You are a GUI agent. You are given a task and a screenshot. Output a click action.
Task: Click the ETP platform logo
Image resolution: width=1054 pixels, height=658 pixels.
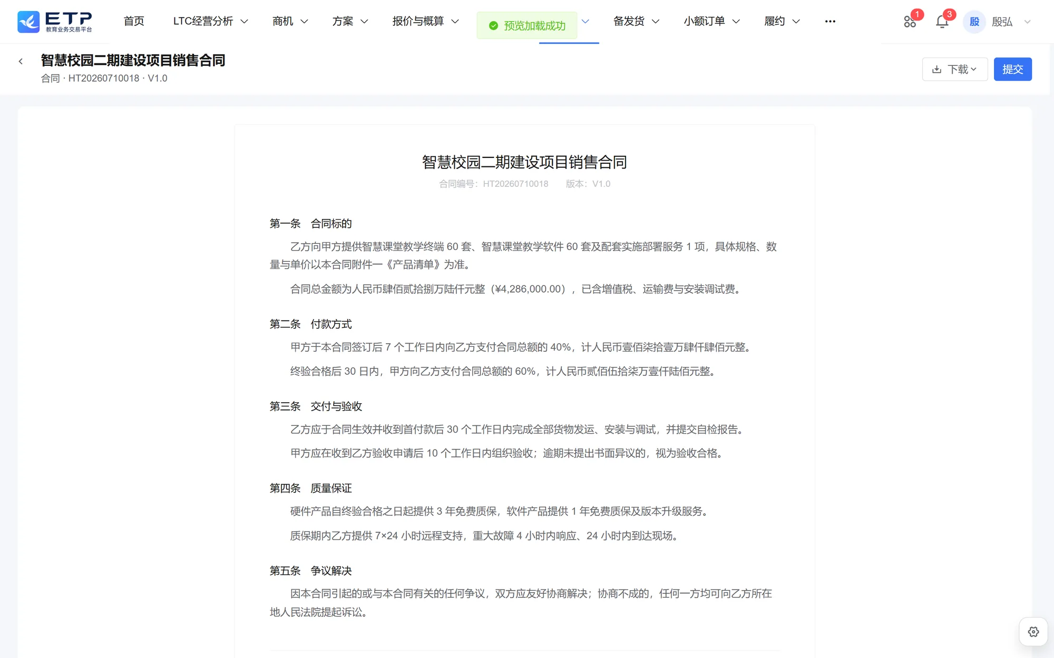(55, 22)
